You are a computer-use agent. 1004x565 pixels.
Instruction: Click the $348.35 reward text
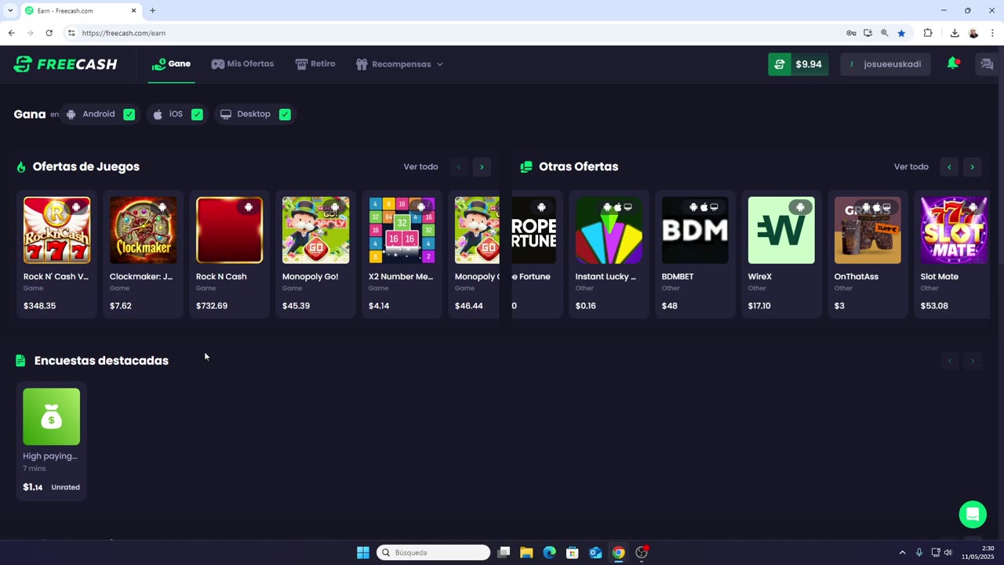(39, 306)
